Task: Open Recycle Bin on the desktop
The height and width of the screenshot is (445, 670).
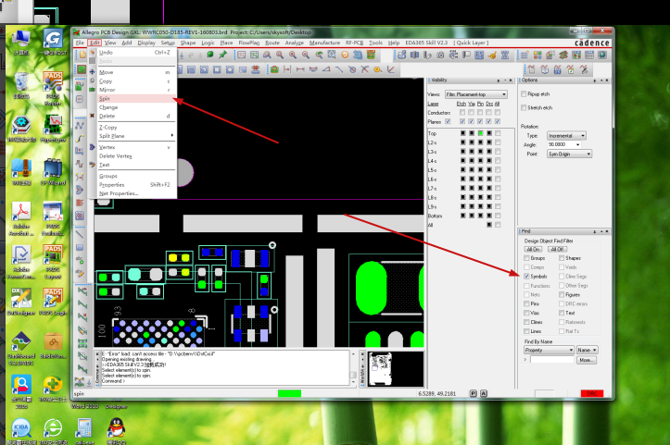Action: pos(21,84)
